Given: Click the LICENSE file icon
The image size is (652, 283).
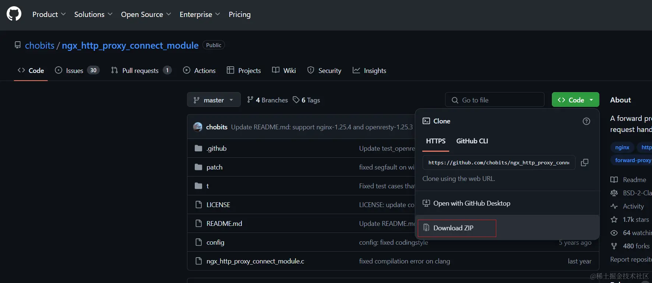Looking at the screenshot, I should (198, 205).
